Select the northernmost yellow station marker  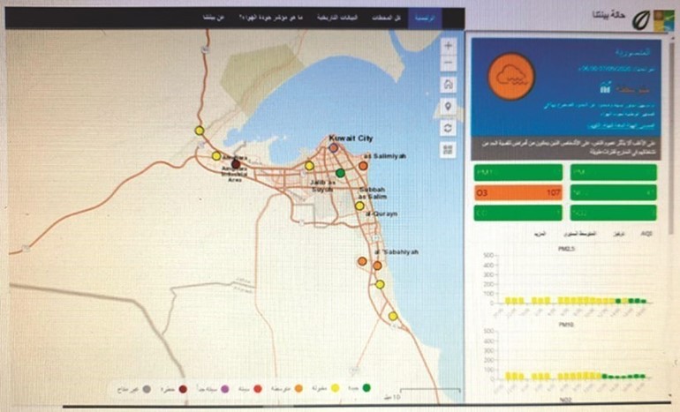[199, 131]
